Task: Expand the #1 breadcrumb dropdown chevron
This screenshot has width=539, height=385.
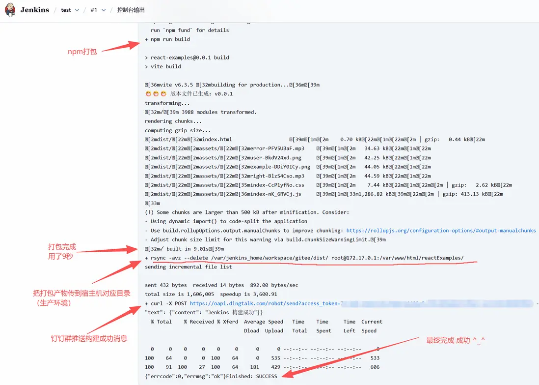Action: [104, 10]
